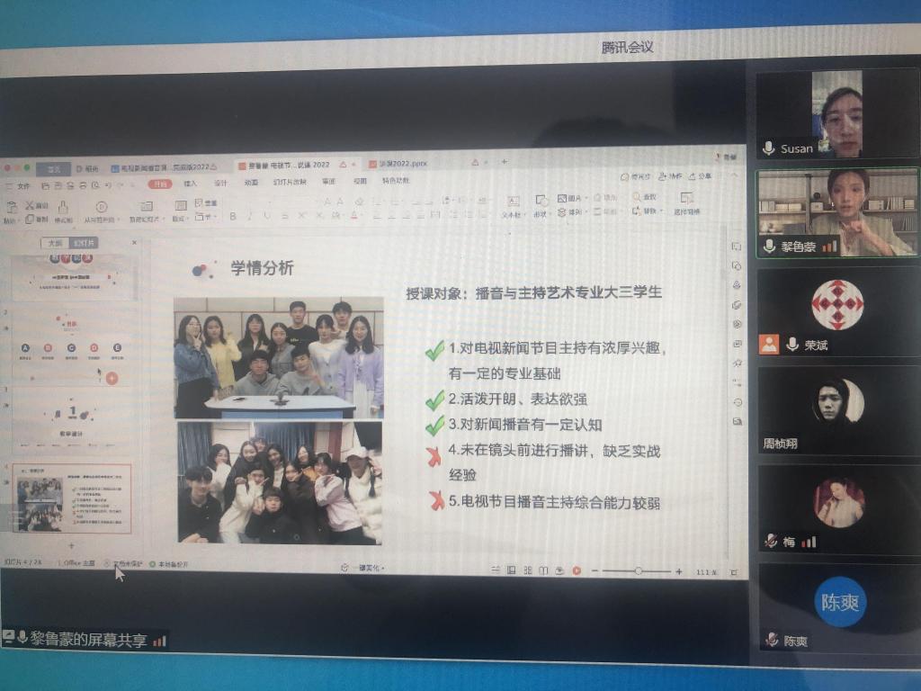Click the 分享 (Share) button at top right

[x=701, y=176]
